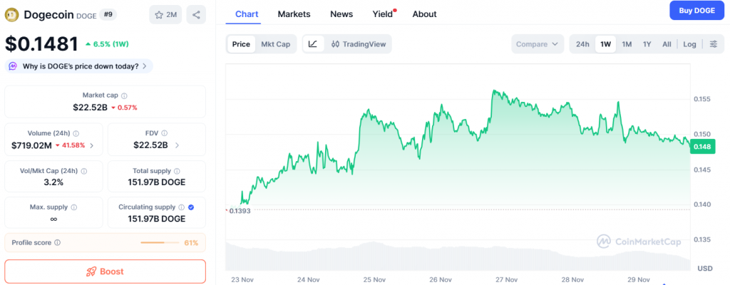Toggle the Log scale option

pos(689,44)
